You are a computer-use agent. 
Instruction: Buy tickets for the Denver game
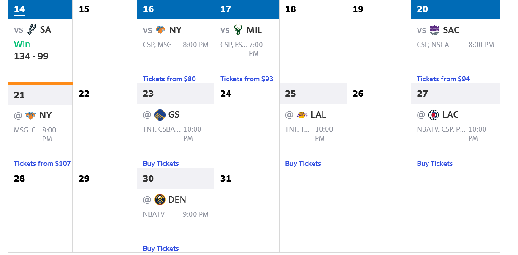pyautogui.click(x=161, y=249)
